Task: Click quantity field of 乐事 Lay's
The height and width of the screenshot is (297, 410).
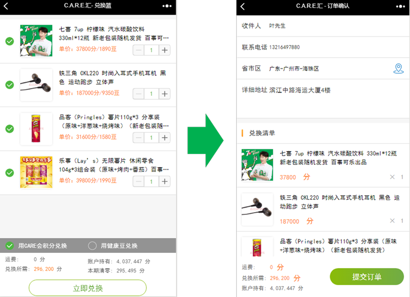Action: pos(152,181)
